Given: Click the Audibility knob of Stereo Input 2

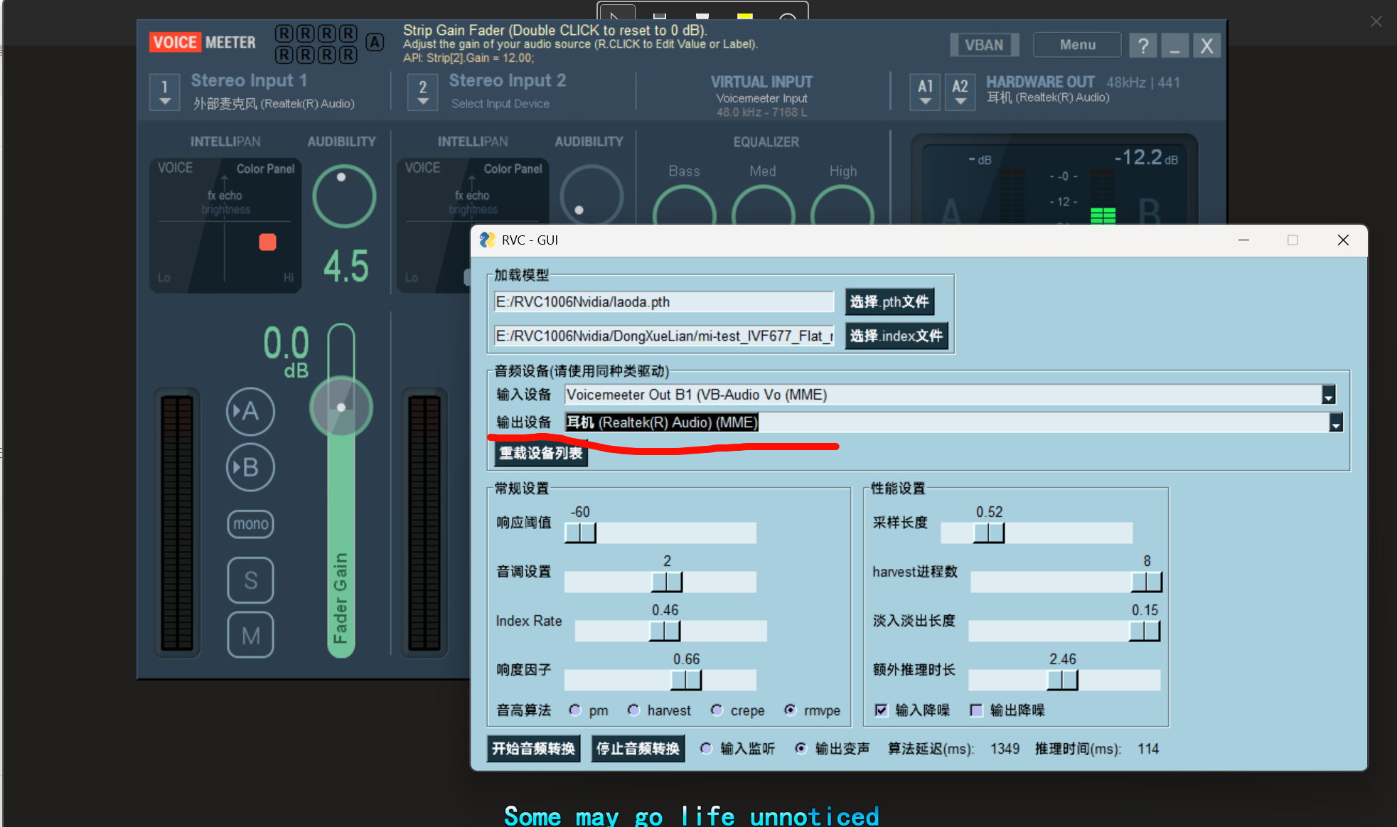Looking at the screenshot, I should point(592,195).
